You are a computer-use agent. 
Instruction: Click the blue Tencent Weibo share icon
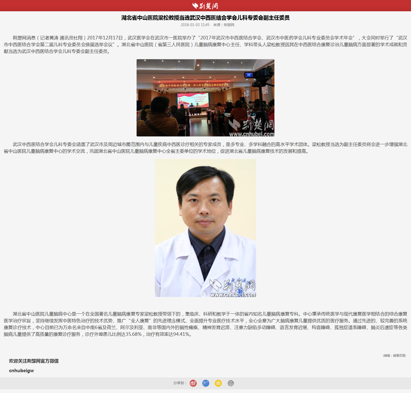(205, 383)
